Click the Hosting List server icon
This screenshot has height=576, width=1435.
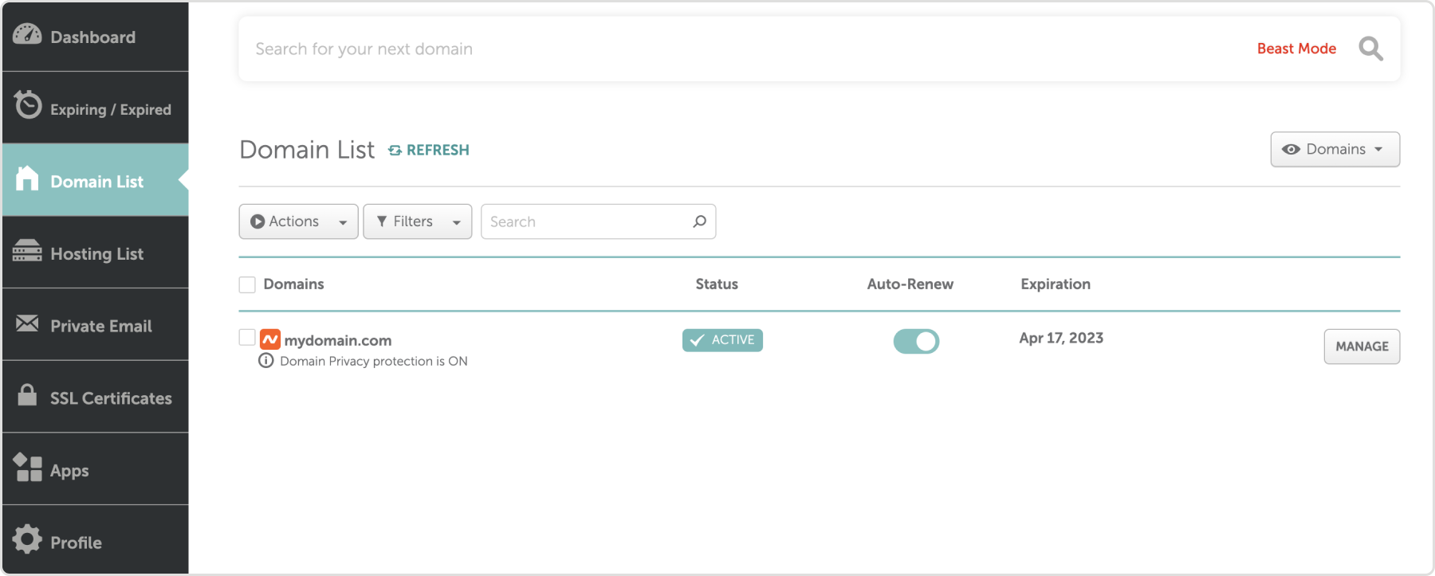click(27, 250)
